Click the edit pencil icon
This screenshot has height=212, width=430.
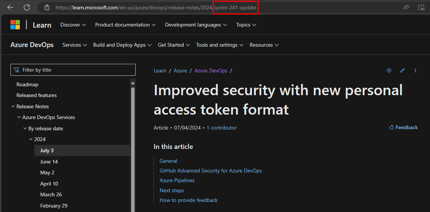pos(402,71)
